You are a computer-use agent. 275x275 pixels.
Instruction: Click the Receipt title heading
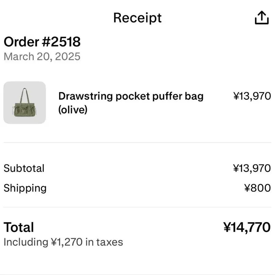137,18
